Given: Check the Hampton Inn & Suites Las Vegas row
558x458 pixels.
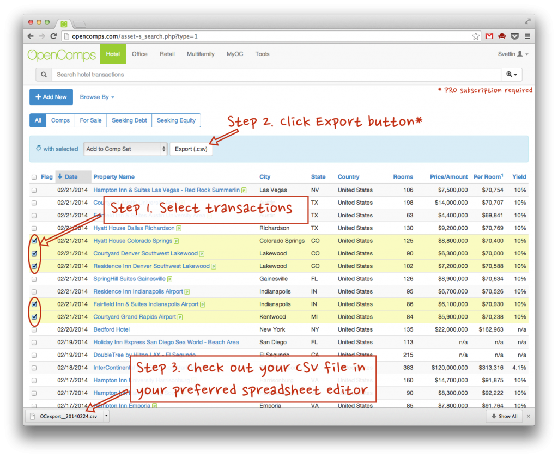Looking at the screenshot, I should (34, 190).
